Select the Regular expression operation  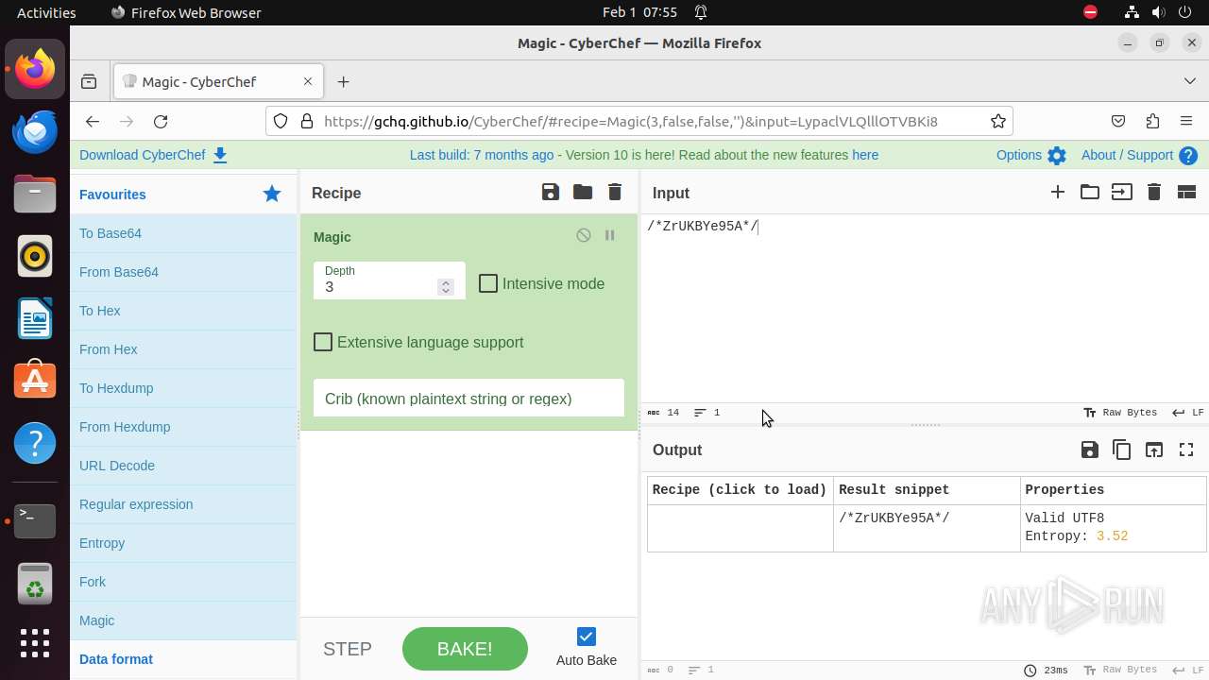tap(183, 504)
